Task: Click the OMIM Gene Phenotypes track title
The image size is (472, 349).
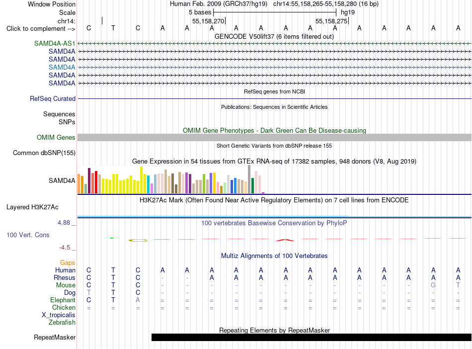Action: tap(274, 130)
